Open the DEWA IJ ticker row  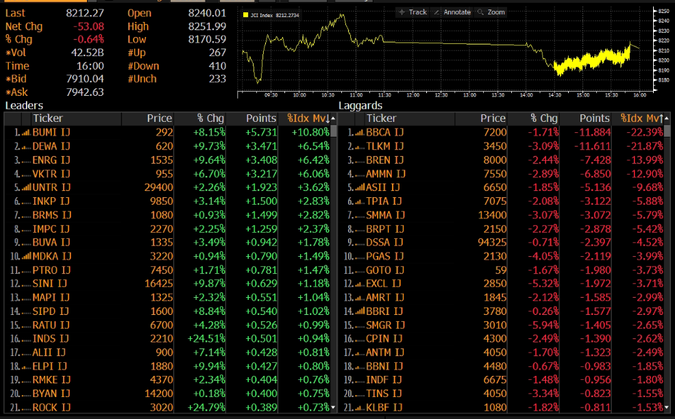51,146
